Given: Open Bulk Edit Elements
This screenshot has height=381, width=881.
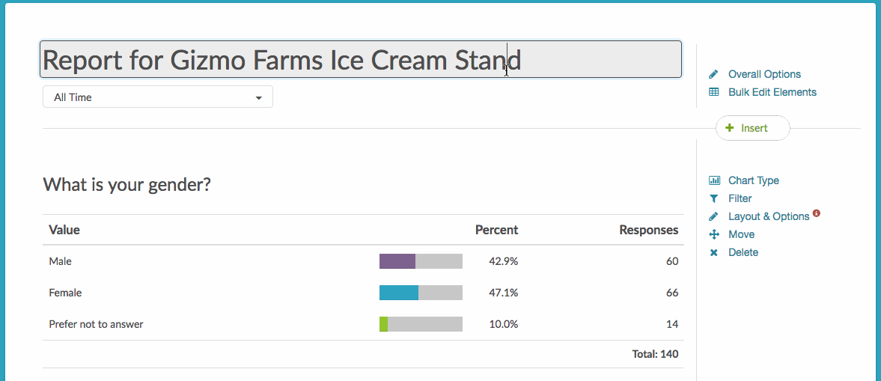Looking at the screenshot, I should (x=772, y=92).
